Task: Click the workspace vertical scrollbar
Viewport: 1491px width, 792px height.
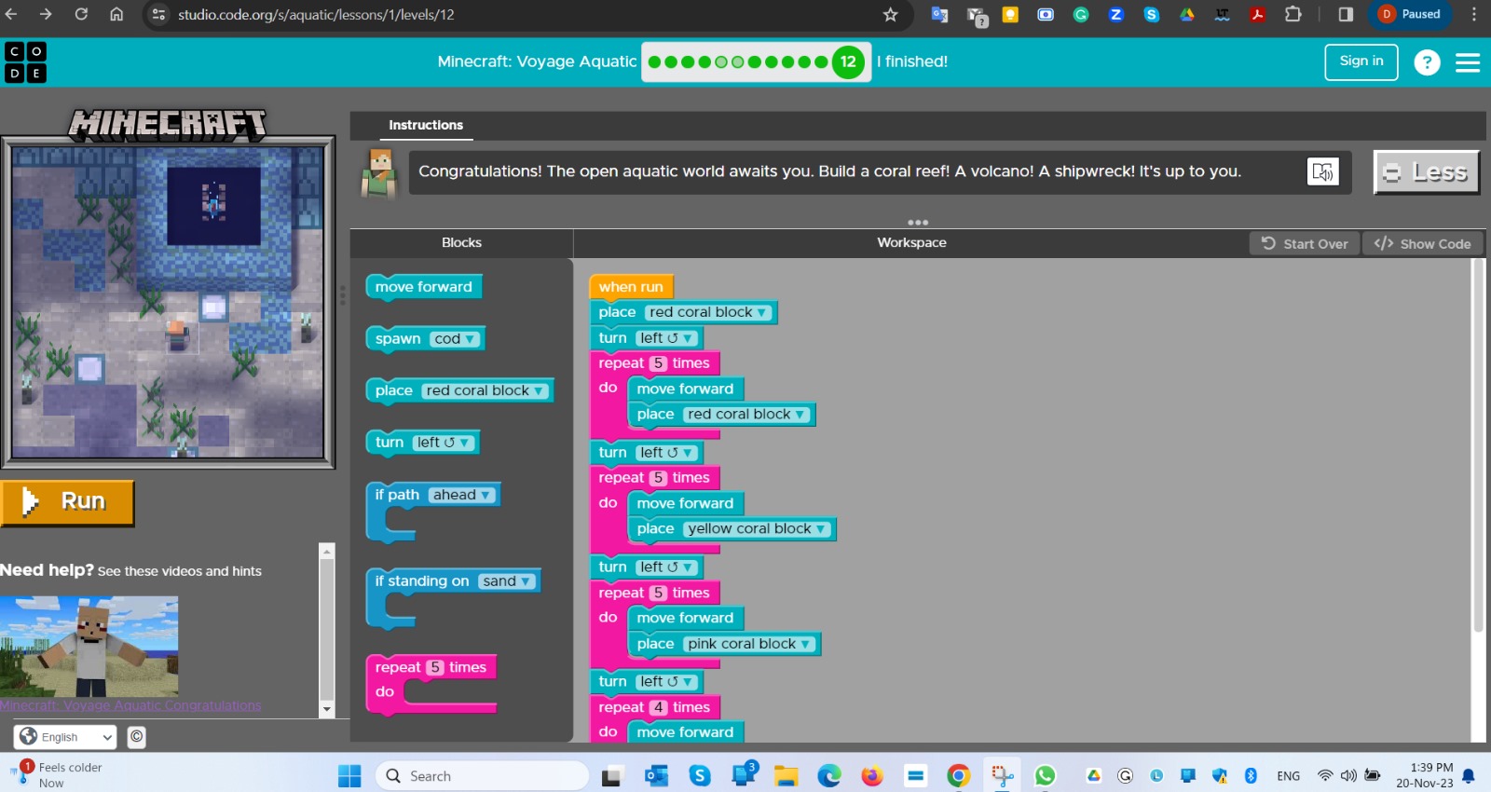Action: pos(1477,447)
